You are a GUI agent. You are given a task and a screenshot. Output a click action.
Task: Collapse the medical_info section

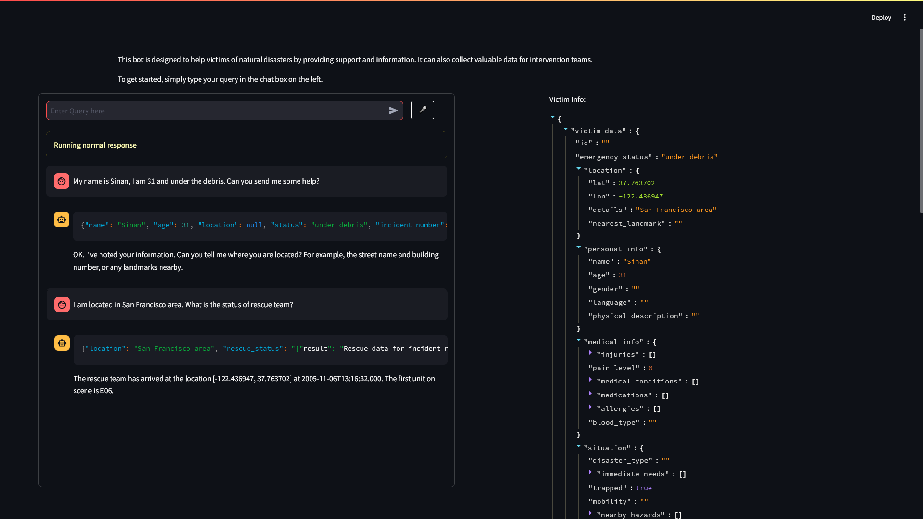[x=579, y=340]
